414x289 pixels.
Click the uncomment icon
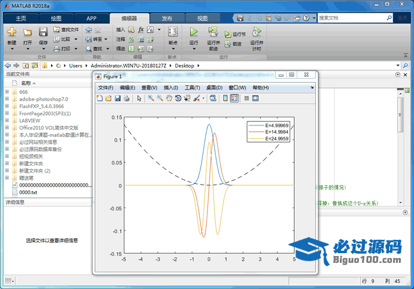pyautogui.click(x=141, y=39)
